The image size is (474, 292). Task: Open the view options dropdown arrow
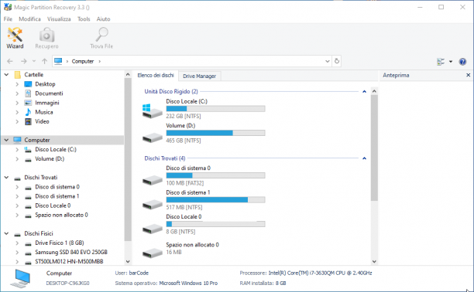click(x=451, y=62)
